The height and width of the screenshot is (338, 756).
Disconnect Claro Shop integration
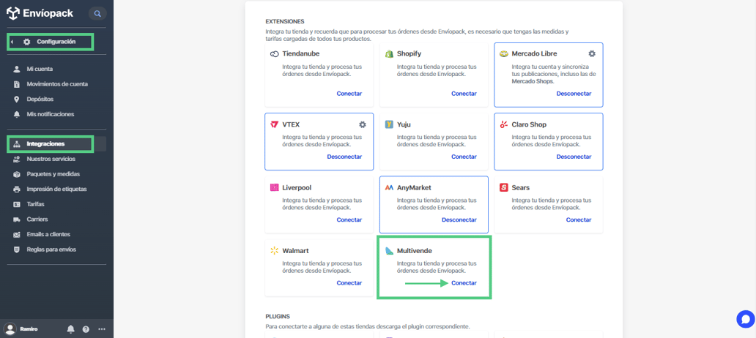(x=574, y=157)
